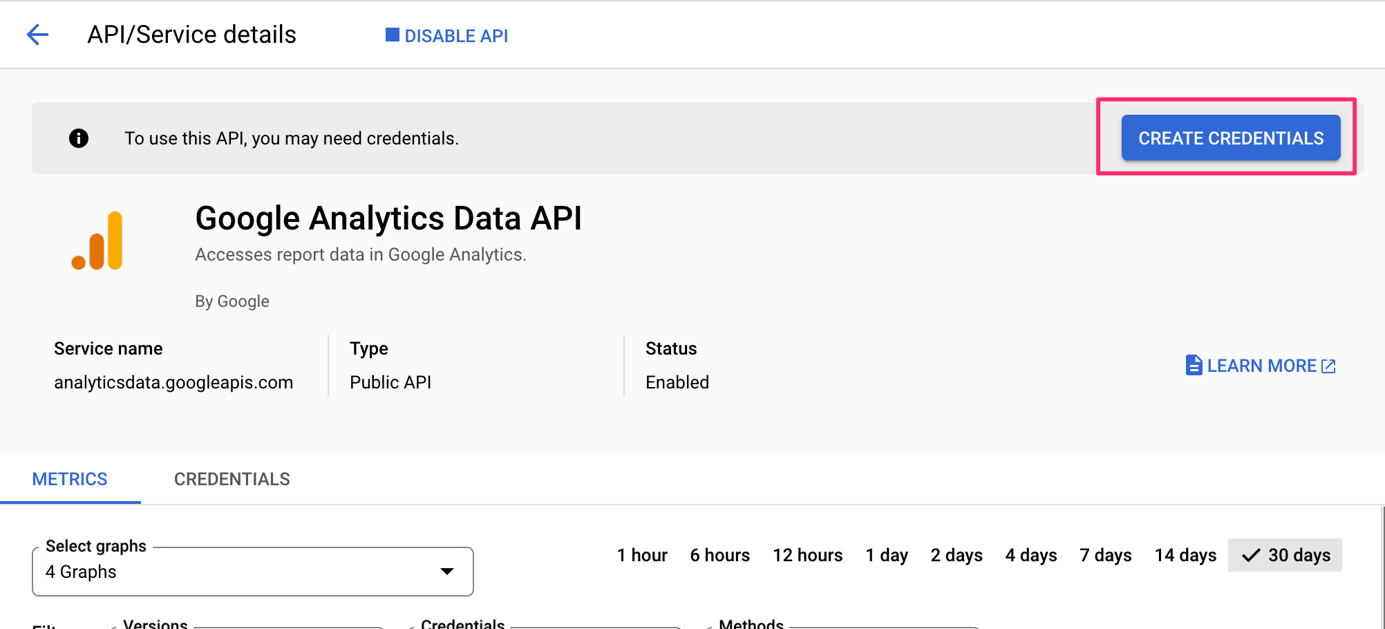Click the Disable API text button
The image size is (1385, 629).
pos(456,36)
